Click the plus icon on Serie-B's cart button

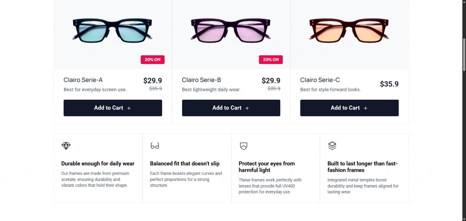(x=247, y=108)
